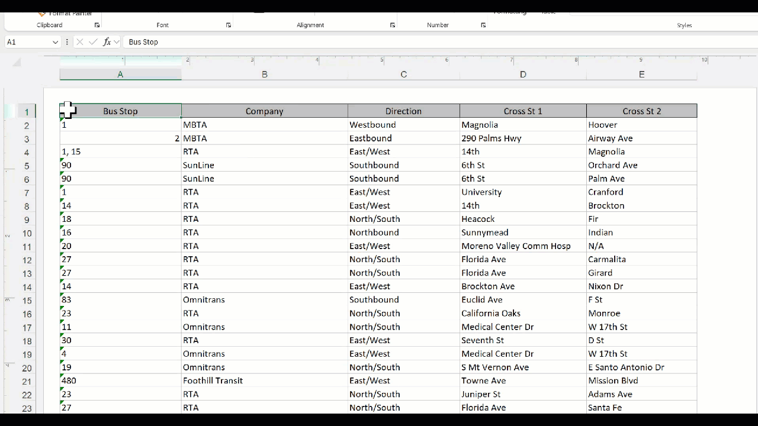Select the Seventh St cell

(523, 341)
